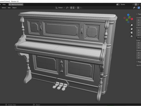The image size is (141, 106).
Task: Click the Y axis on the navigation gizmo
Action: click(x=130, y=17)
